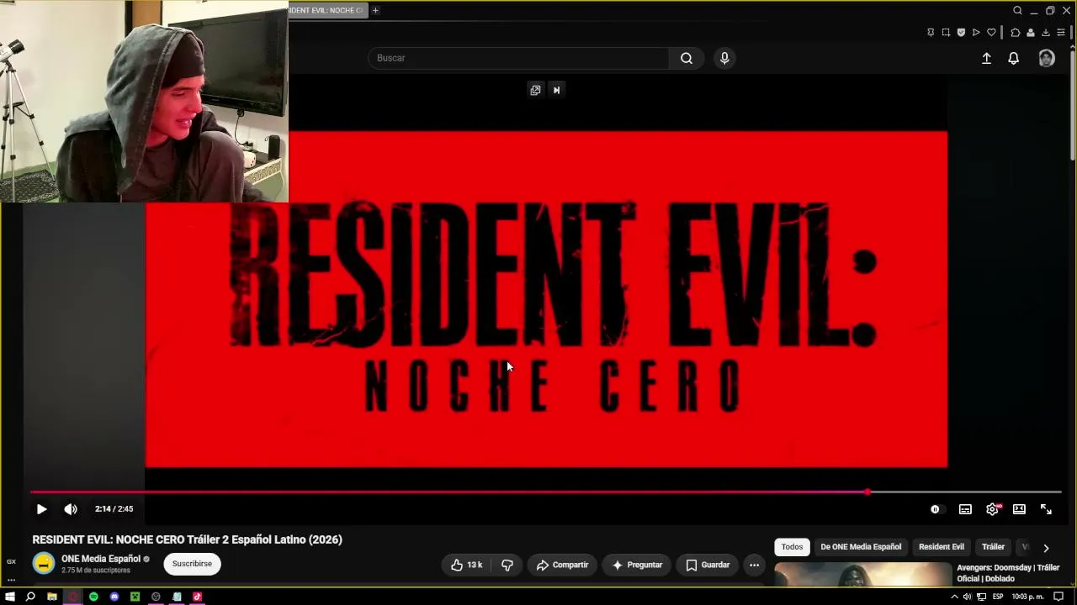Open File Explorer from the taskbar
1077x605 pixels.
point(52,597)
